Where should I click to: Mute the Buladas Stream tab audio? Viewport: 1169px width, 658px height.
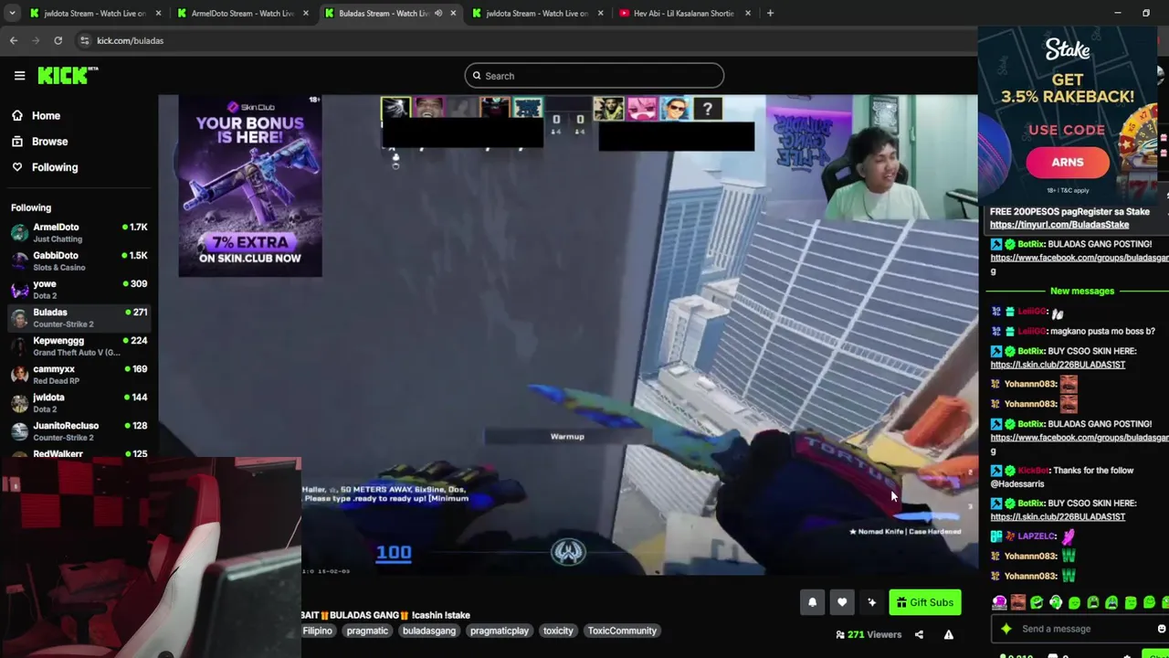pos(438,13)
